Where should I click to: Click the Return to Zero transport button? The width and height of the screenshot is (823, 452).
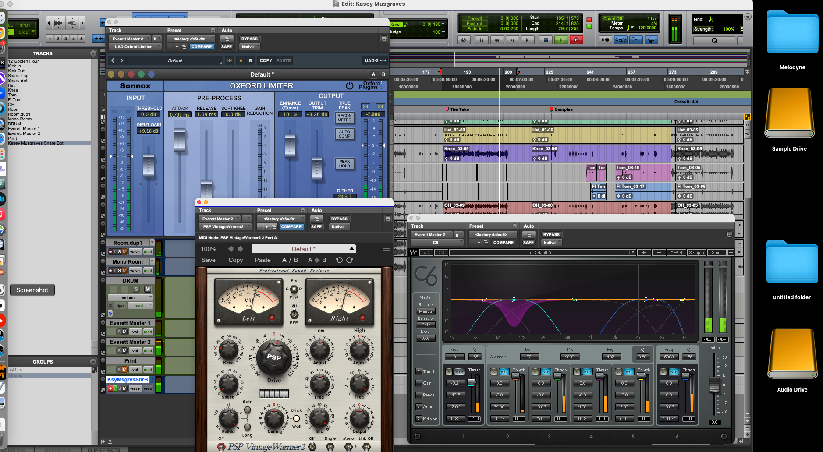(x=482, y=40)
